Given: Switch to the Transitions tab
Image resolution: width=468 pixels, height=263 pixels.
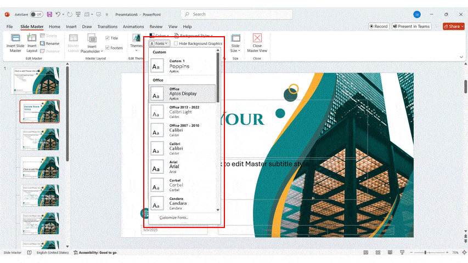Looking at the screenshot, I should (x=107, y=26).
